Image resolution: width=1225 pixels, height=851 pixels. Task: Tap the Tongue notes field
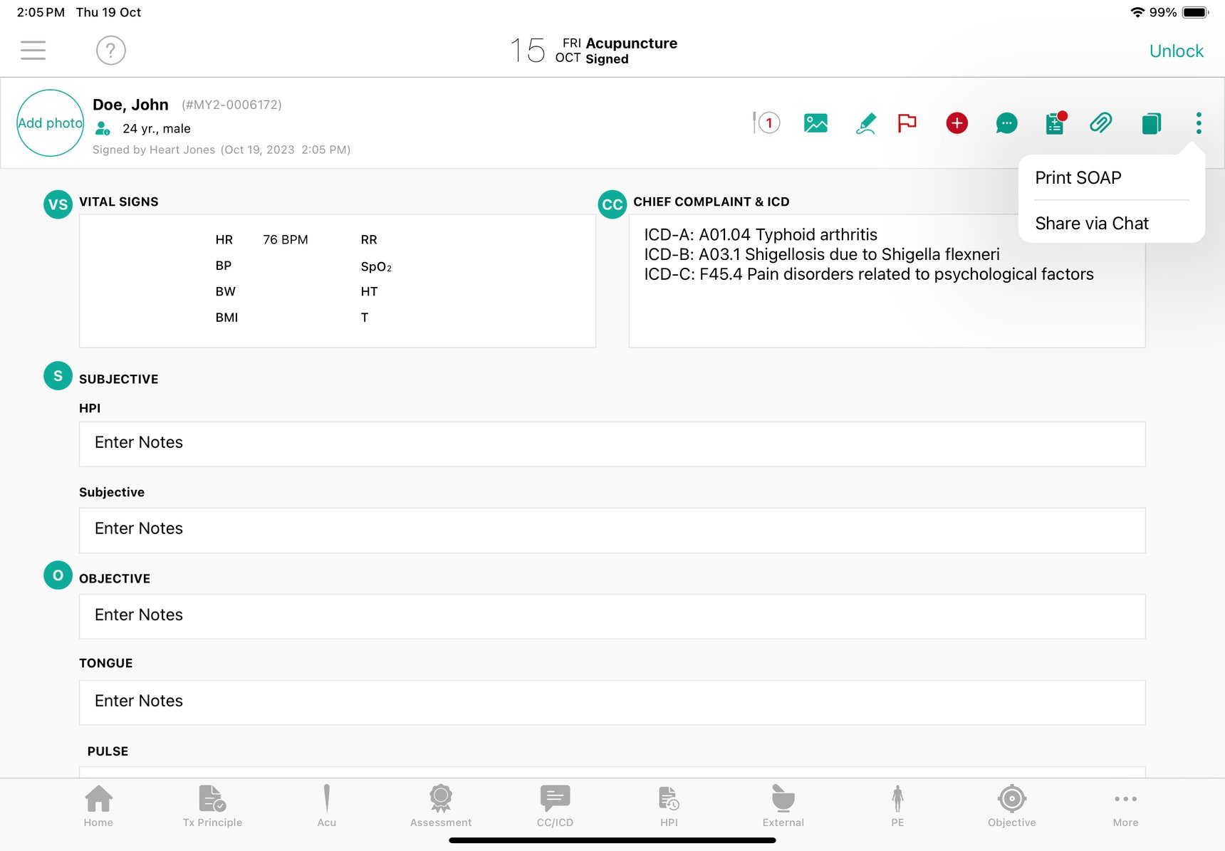point(612,702)
